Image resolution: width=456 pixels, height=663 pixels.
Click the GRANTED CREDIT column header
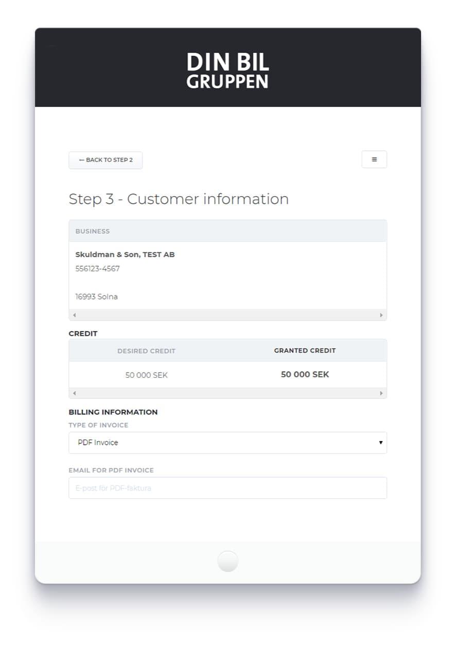305,351
